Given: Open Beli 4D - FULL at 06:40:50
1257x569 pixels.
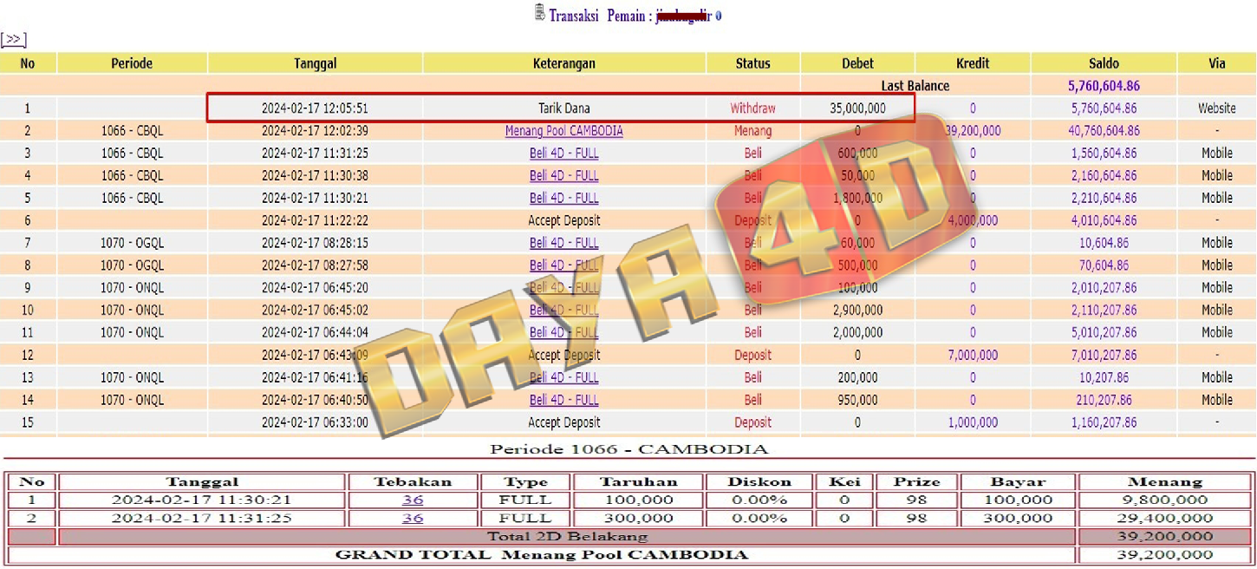Looking at the screenshot, I should point(563,401).
